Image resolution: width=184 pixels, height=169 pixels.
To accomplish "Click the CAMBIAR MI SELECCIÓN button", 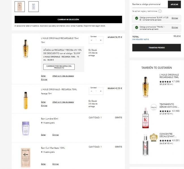I will pos(68,19).
